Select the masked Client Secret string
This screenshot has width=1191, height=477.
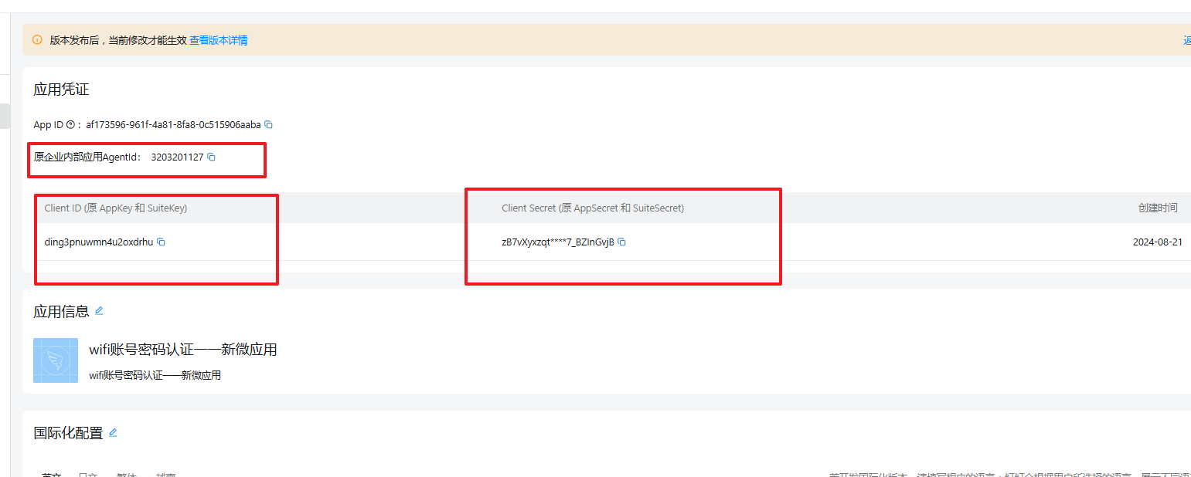pyautogui.click(x=558, y=242)
